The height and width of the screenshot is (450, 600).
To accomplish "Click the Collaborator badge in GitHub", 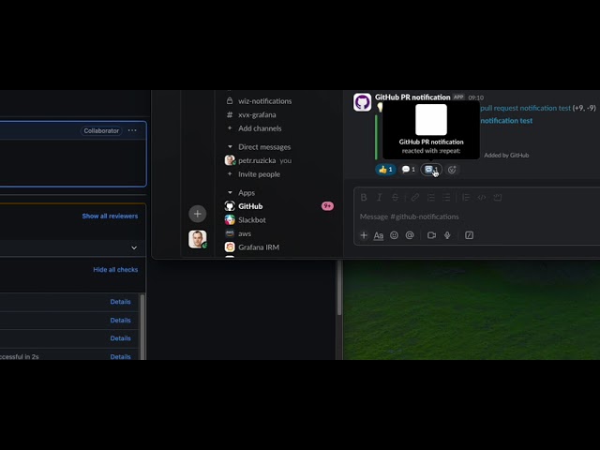I will [101, 131].
